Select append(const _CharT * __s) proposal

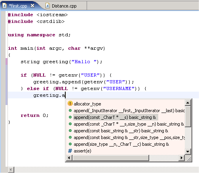coord(115,117)
